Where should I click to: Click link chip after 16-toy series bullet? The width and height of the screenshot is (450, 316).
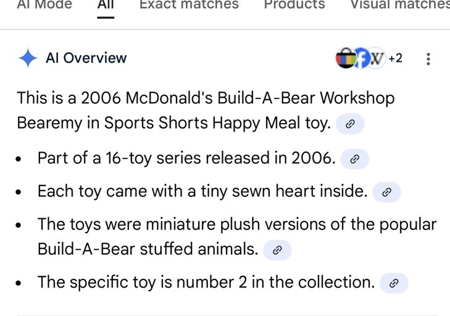pos(355,159)
